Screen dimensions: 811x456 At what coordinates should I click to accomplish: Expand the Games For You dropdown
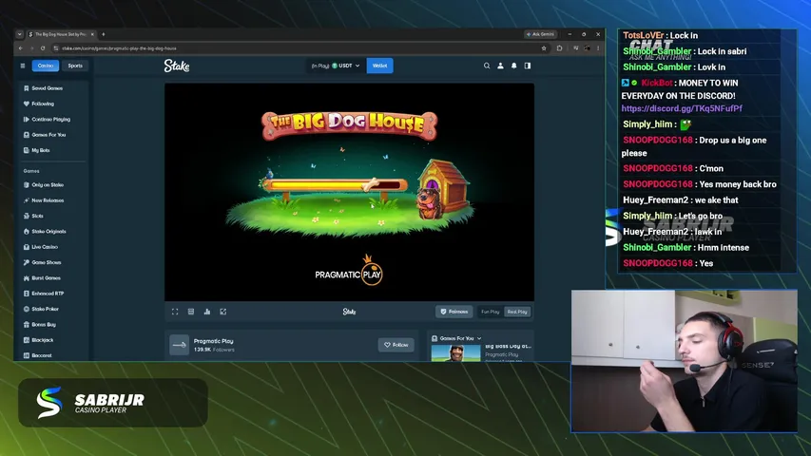(456, 338)
